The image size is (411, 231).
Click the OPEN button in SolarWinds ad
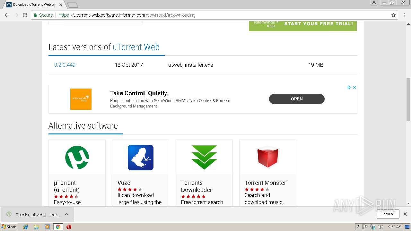[297, 99]
